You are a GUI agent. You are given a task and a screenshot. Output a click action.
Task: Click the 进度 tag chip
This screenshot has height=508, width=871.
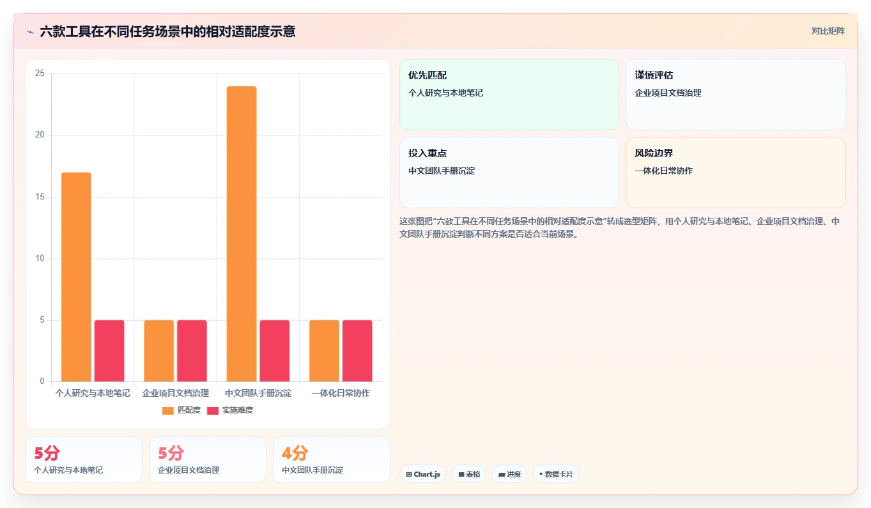coord(509,474)
